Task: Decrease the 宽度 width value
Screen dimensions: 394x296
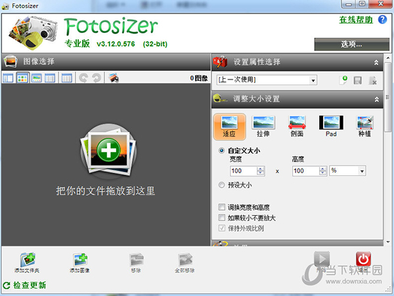Action: tap(261, 173)
